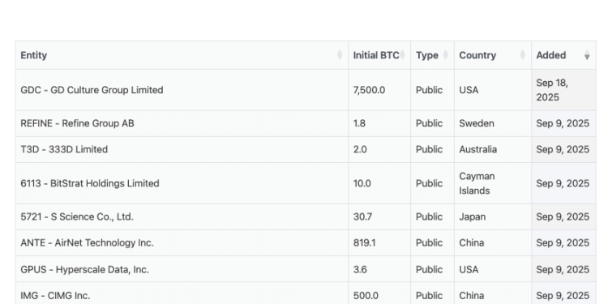The image size is (608, 304).
Task: Click the 500.0 Initial BTC value
Action: click(x=366, y=295)
